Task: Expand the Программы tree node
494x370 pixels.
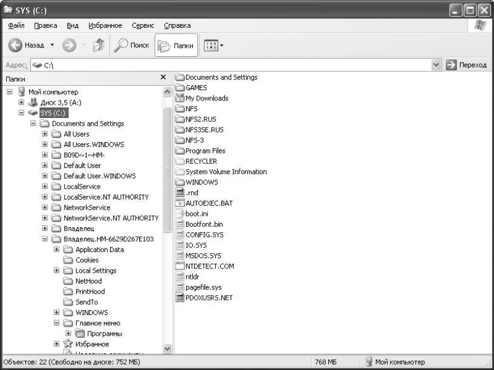Action: 68,334
